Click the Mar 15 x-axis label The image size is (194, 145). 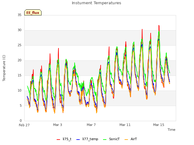[x=159, y=125]
